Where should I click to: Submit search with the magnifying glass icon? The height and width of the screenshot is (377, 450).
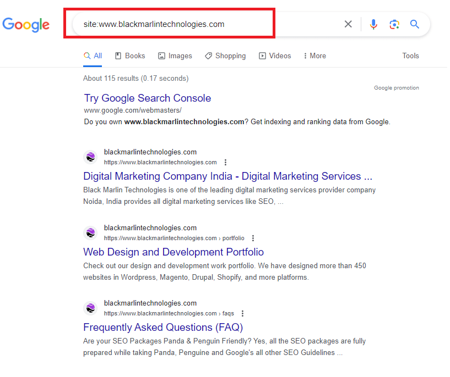415,24
